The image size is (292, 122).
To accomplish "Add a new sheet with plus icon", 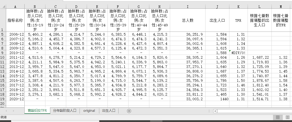I will pos(129,111).
